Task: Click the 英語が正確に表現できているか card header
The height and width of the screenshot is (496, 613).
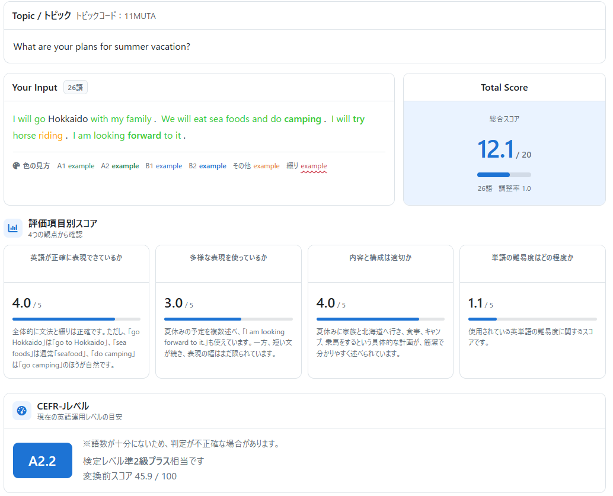Action: click(x=76, y=258)
